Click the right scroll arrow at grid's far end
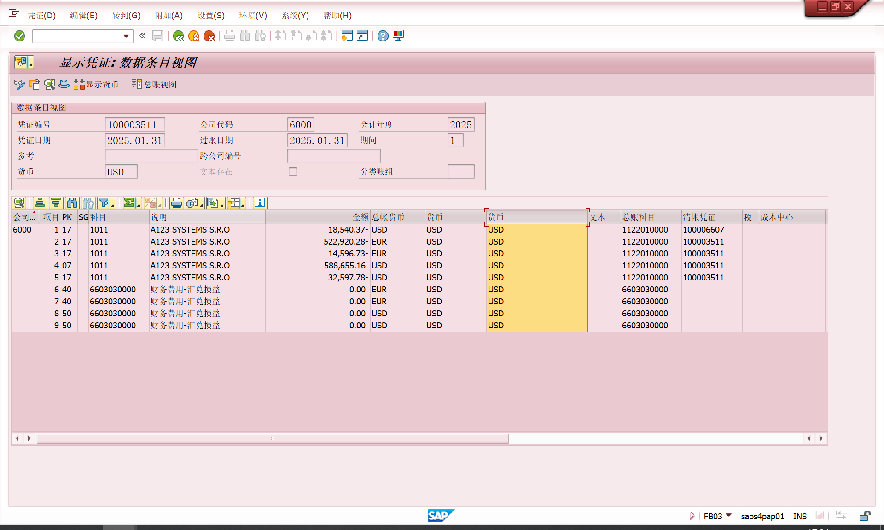 pyautogui.click(x=821, y=438)
